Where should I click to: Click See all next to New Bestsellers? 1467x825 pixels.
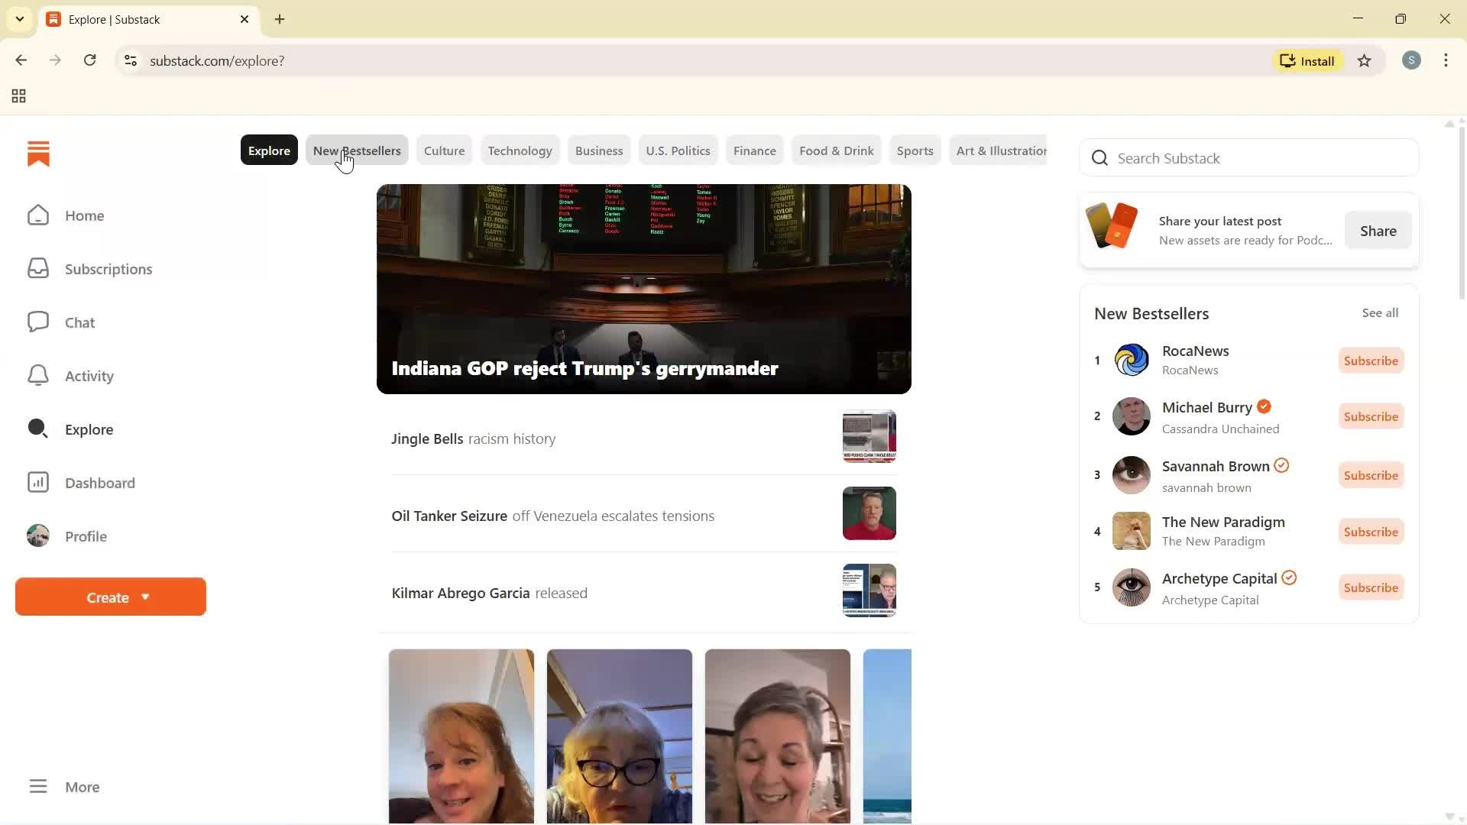[x=1379, y=312]
